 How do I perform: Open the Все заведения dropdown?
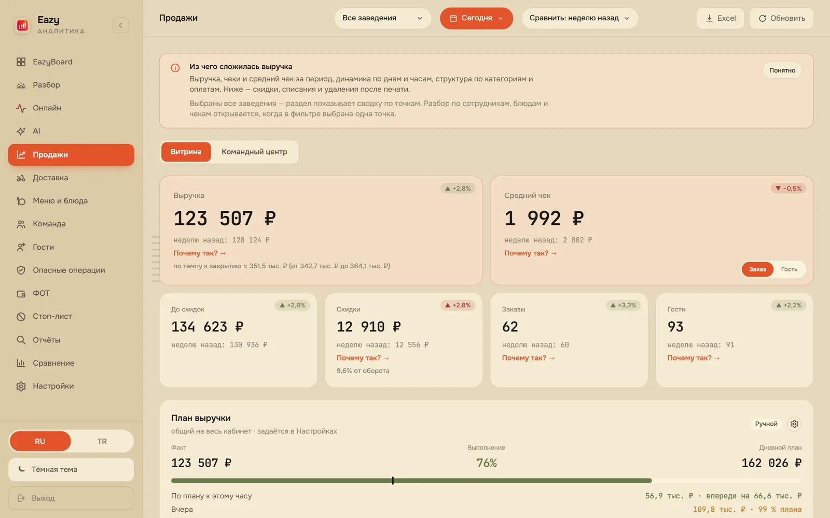click(383, 18)
